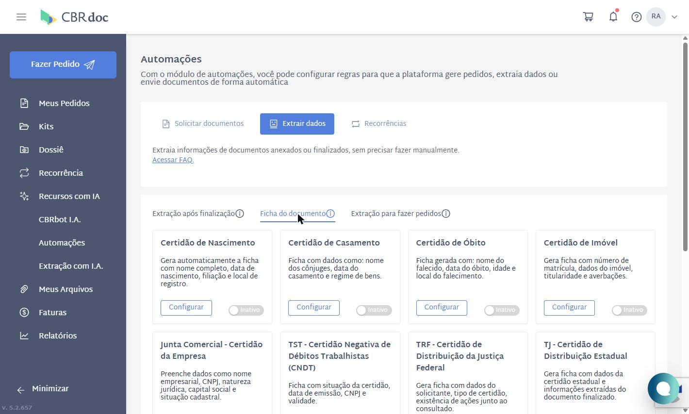Click info icon beside Extração após finalização

[x=240, y=214]
